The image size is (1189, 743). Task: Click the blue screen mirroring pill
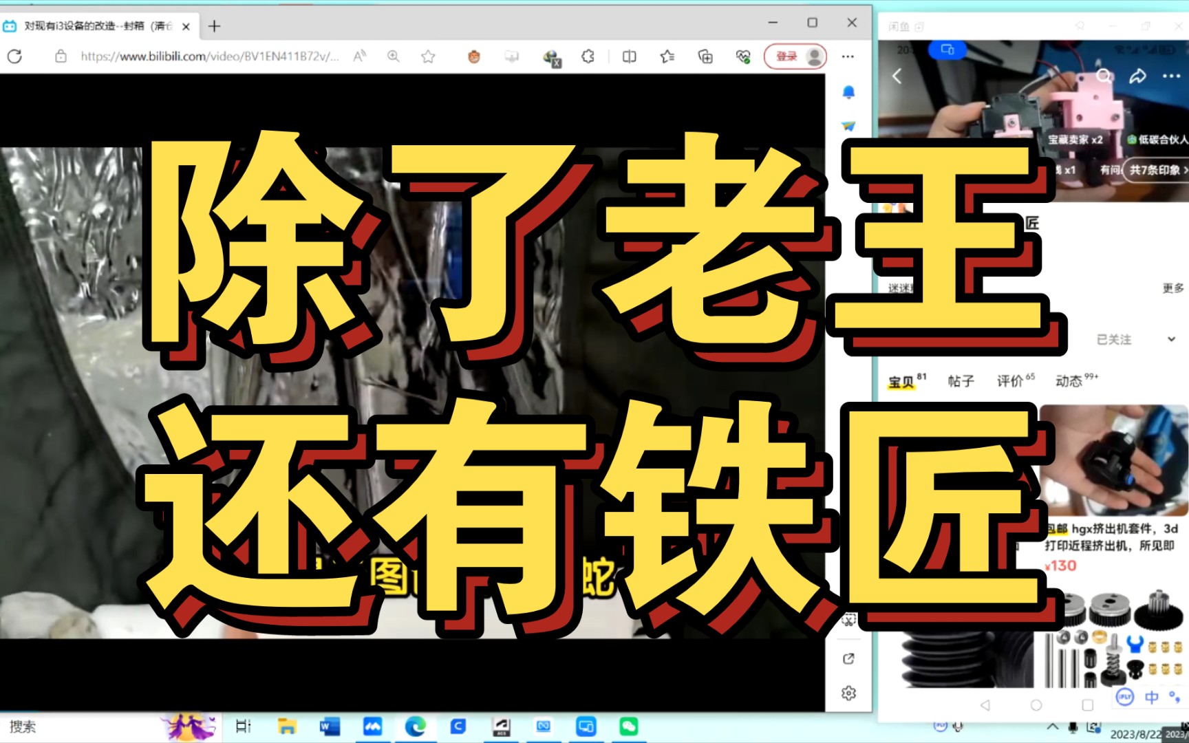pos(947,50)
